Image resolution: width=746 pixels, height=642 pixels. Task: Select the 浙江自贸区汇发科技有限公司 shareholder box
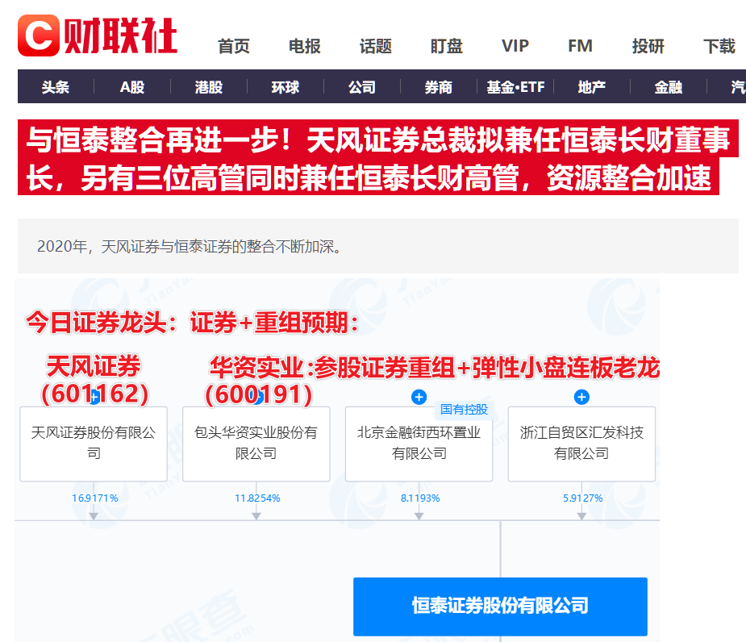click(581, 444)
